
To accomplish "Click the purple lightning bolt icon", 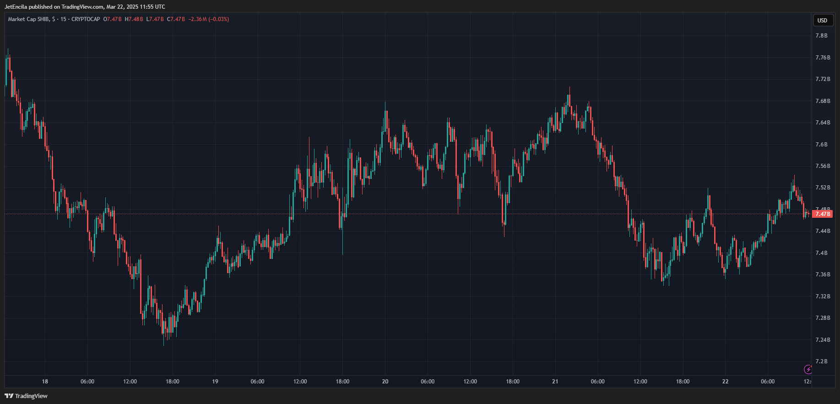I will click(x=808, y=369).
